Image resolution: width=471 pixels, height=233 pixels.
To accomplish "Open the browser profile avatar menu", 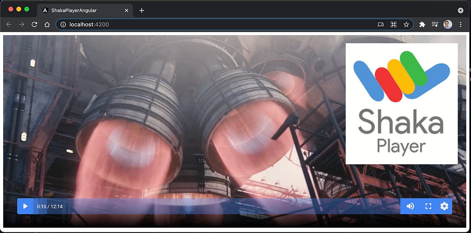I will (x=448, y=24).
